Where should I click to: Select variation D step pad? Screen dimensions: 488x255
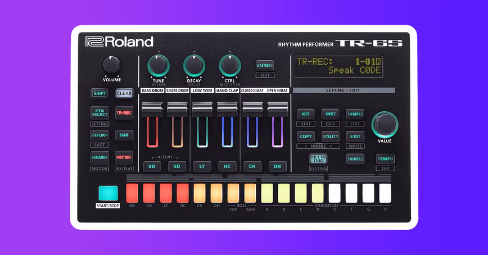[318, 193]
